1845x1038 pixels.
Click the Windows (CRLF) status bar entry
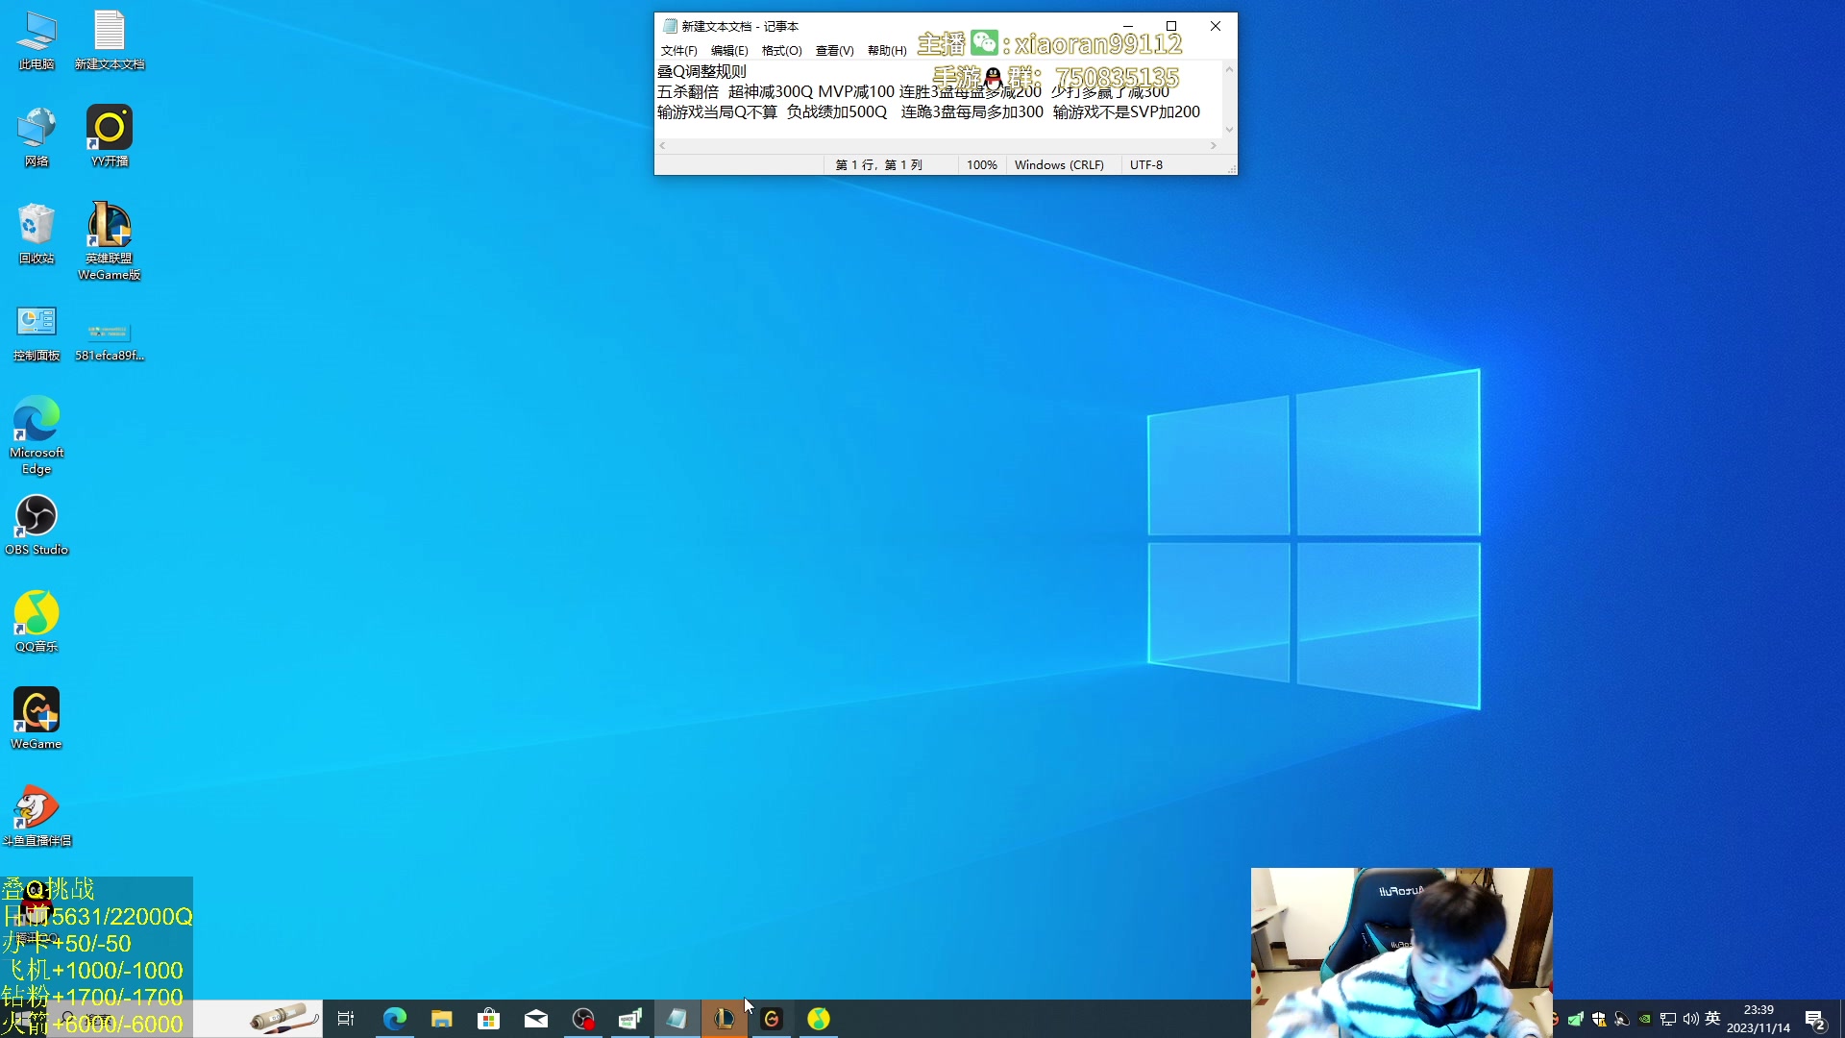[x=1059, y=165]
